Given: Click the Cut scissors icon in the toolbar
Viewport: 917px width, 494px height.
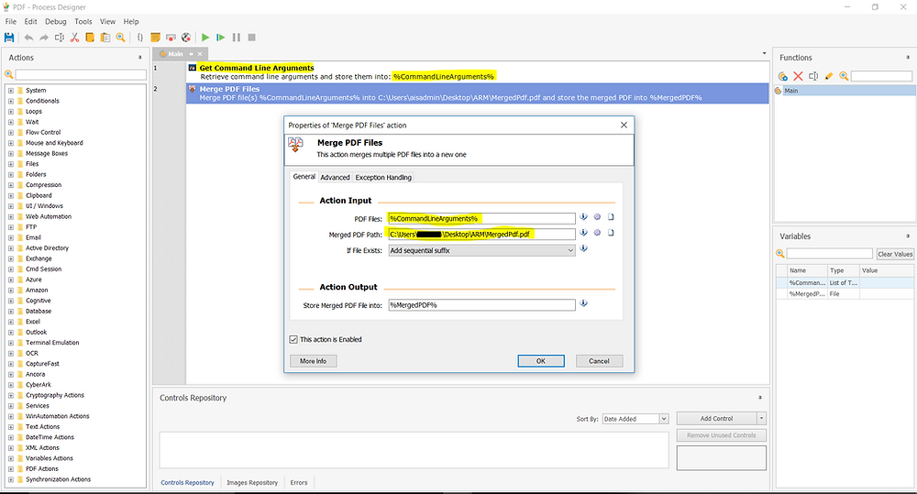Looking at the screenshot, I should (74, 38).
